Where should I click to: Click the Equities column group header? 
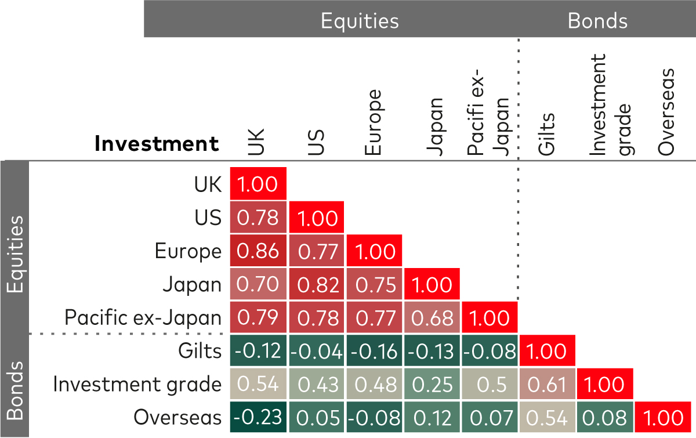pos(360,21)
